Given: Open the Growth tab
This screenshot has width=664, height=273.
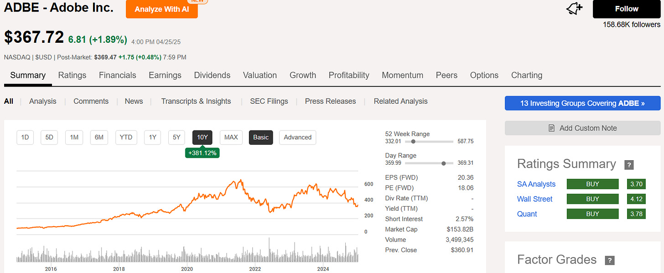Looking at the screenshot, I should click(x=303, y=75).
